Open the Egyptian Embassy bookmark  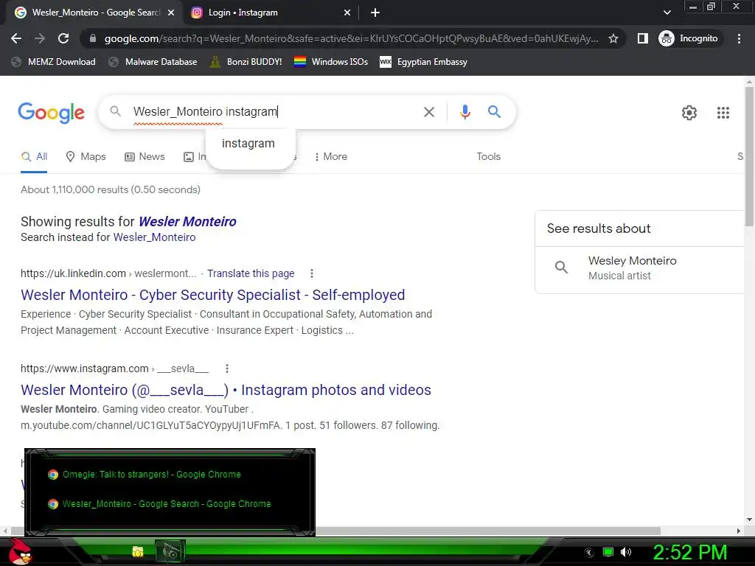click(424, 62)
